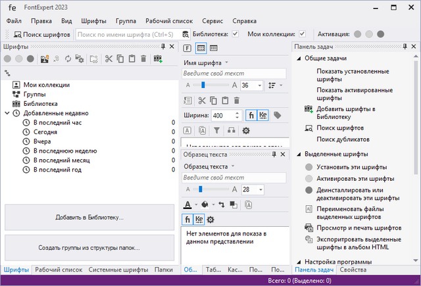Click Добавить в Библиотеку... button
Screen dimensions: 421x286
89,217
